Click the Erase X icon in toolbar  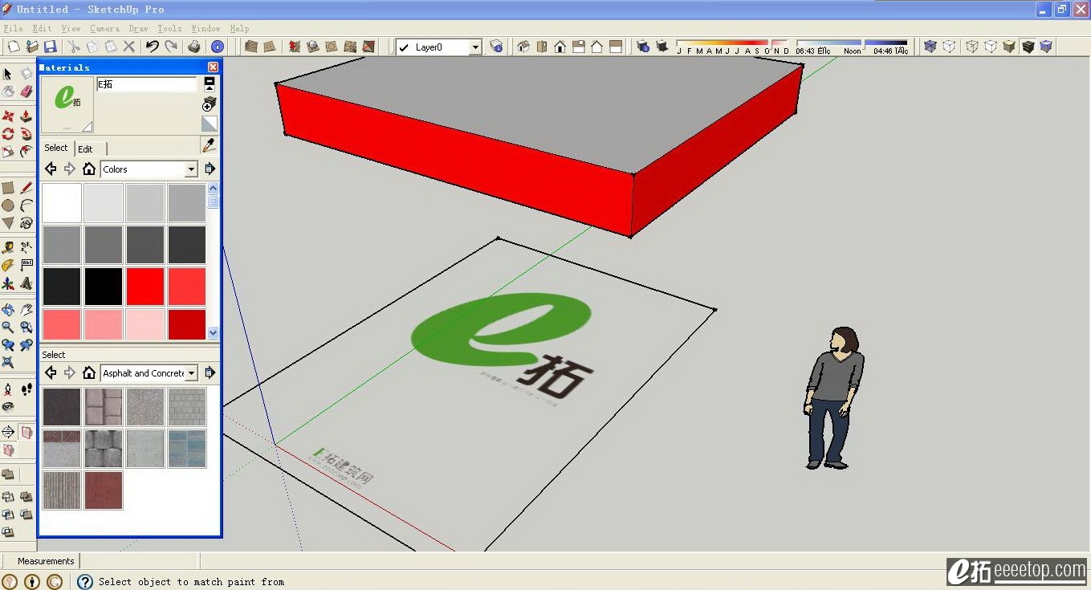click(128, 47)
